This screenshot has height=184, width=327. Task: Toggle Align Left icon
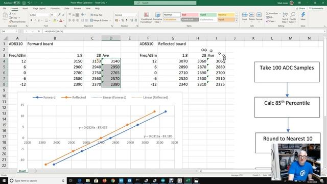coord(70,20)
